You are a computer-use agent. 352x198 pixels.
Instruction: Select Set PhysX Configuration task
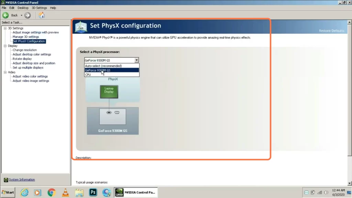[29, 41]
